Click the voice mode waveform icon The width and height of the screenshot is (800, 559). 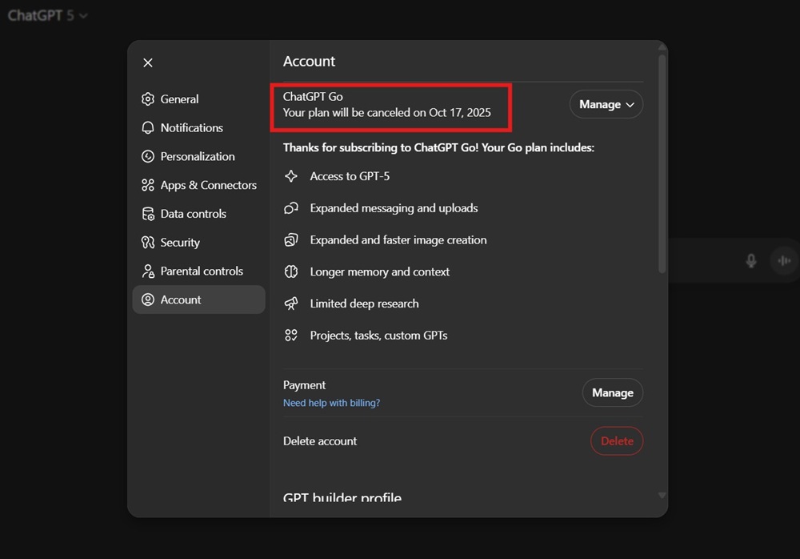coord(784,261)
